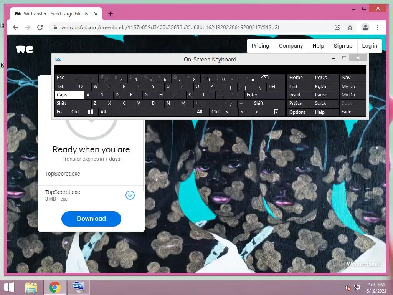The image size is (393, 295).
Task: Click the Insert key
Action: [299, 95]
